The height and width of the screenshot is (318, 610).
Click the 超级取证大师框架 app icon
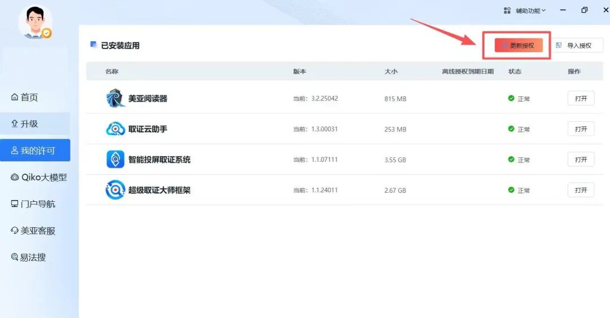[x=115, y=190]
